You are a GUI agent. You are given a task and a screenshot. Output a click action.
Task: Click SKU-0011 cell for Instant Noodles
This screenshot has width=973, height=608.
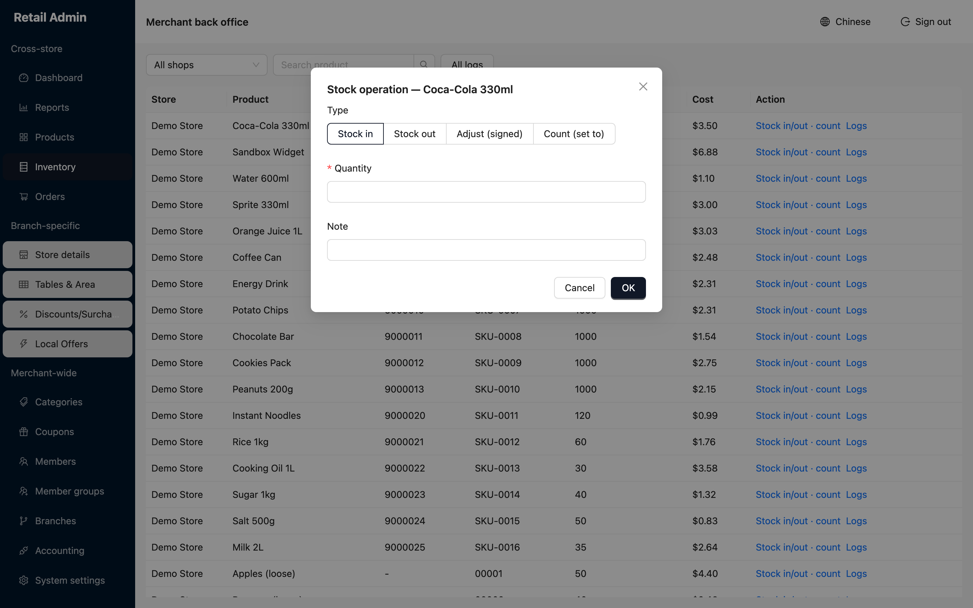tap(497, 415)
